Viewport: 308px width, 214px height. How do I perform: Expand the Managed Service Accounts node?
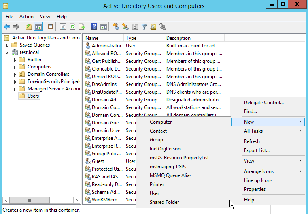tap(15, 89)
